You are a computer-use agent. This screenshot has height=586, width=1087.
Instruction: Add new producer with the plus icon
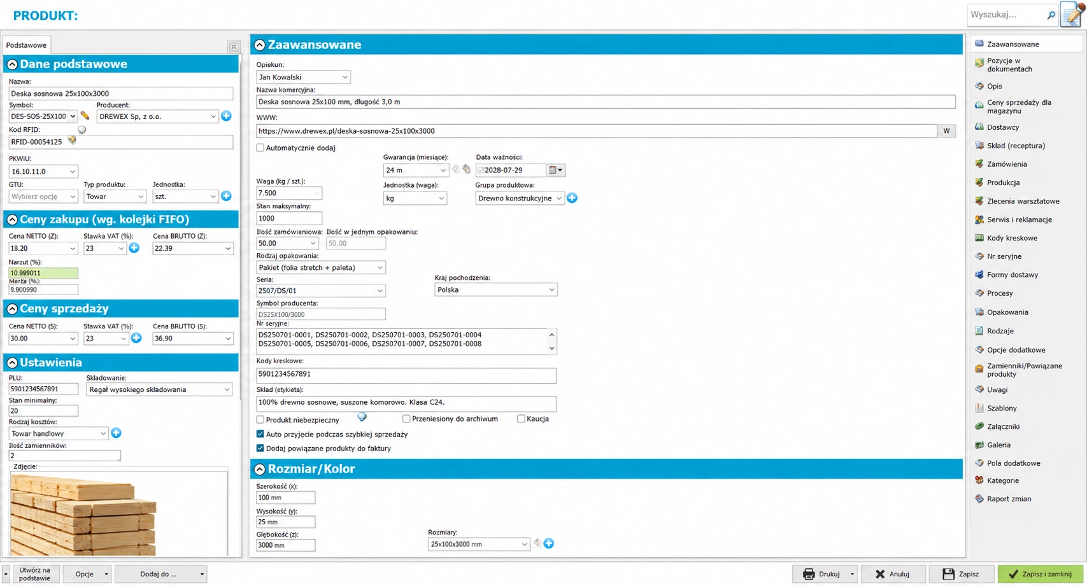coord(226,116)
